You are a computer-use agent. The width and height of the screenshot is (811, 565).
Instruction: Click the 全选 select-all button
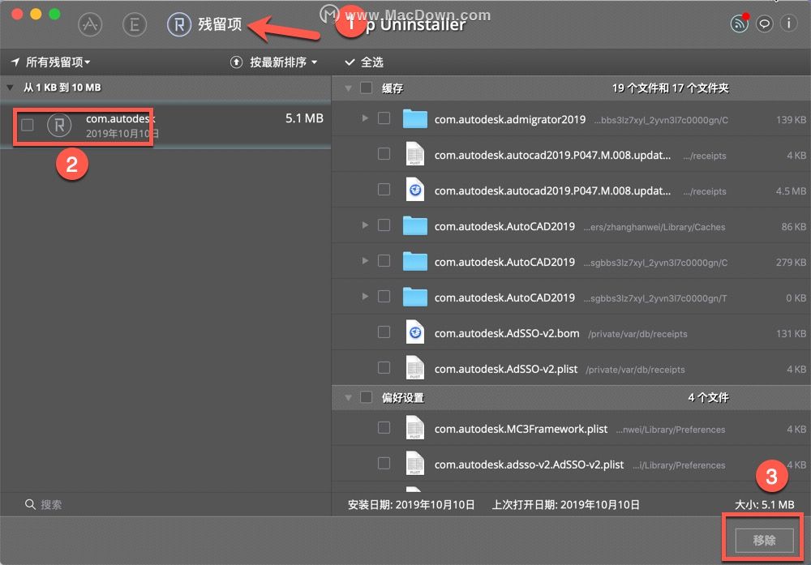(364, 62)
